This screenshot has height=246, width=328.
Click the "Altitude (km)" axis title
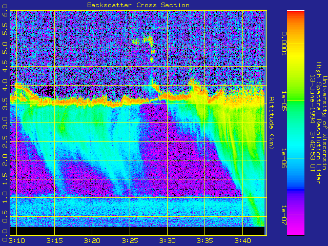click(271, 123)
